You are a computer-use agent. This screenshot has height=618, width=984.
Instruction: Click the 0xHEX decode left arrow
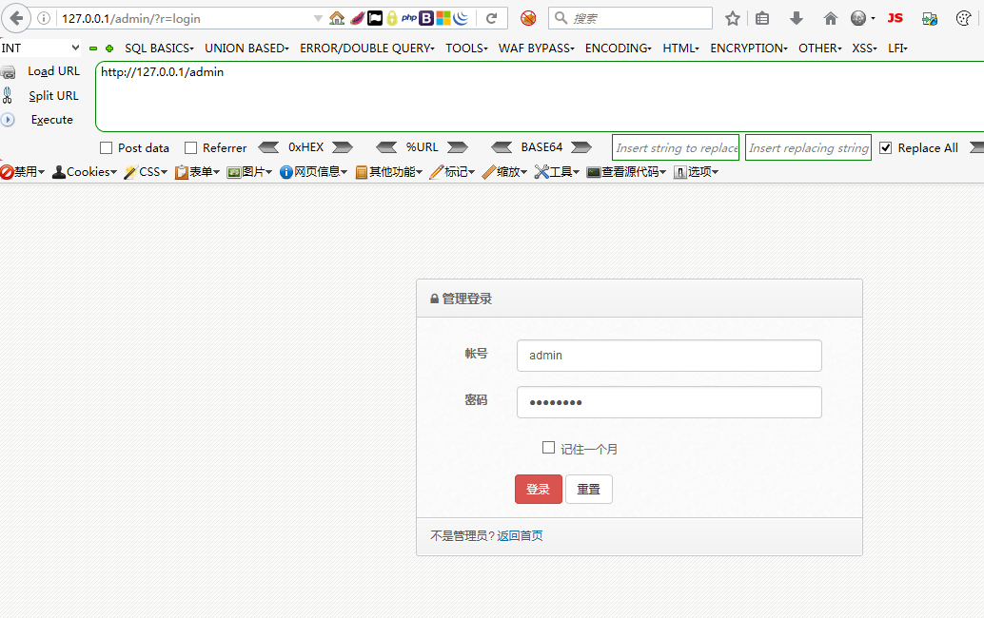pyautogui.click(x=268, y=147)
